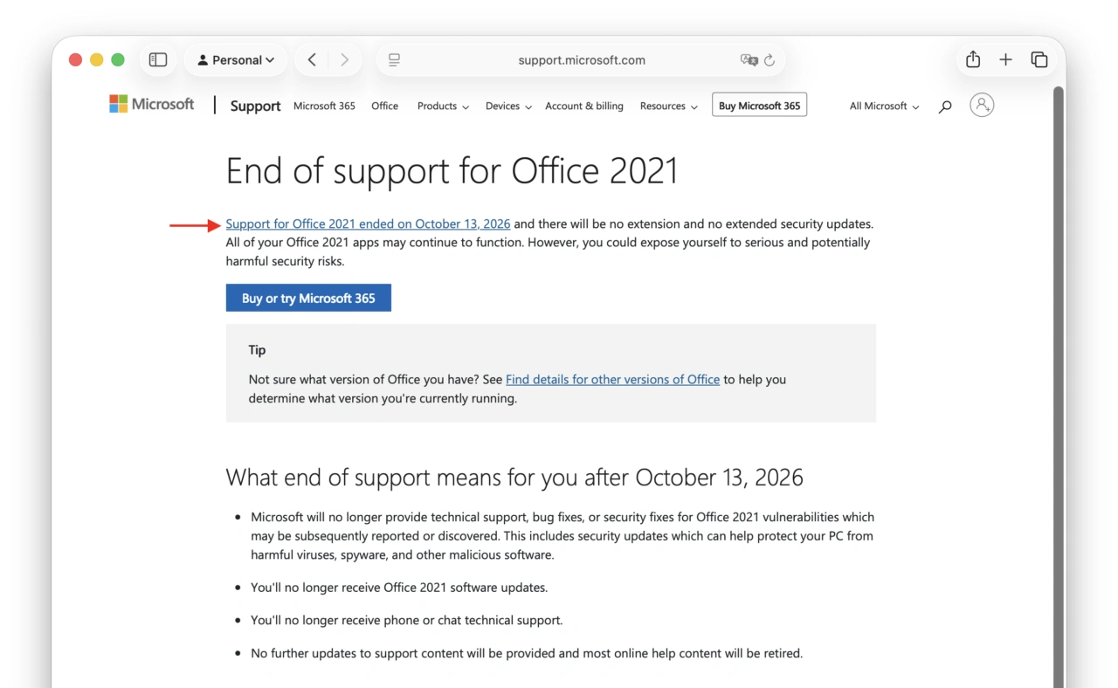Open the Support for Office 2021 ended link
Viewport: 1118px width, 688px height.
[368, 224]
